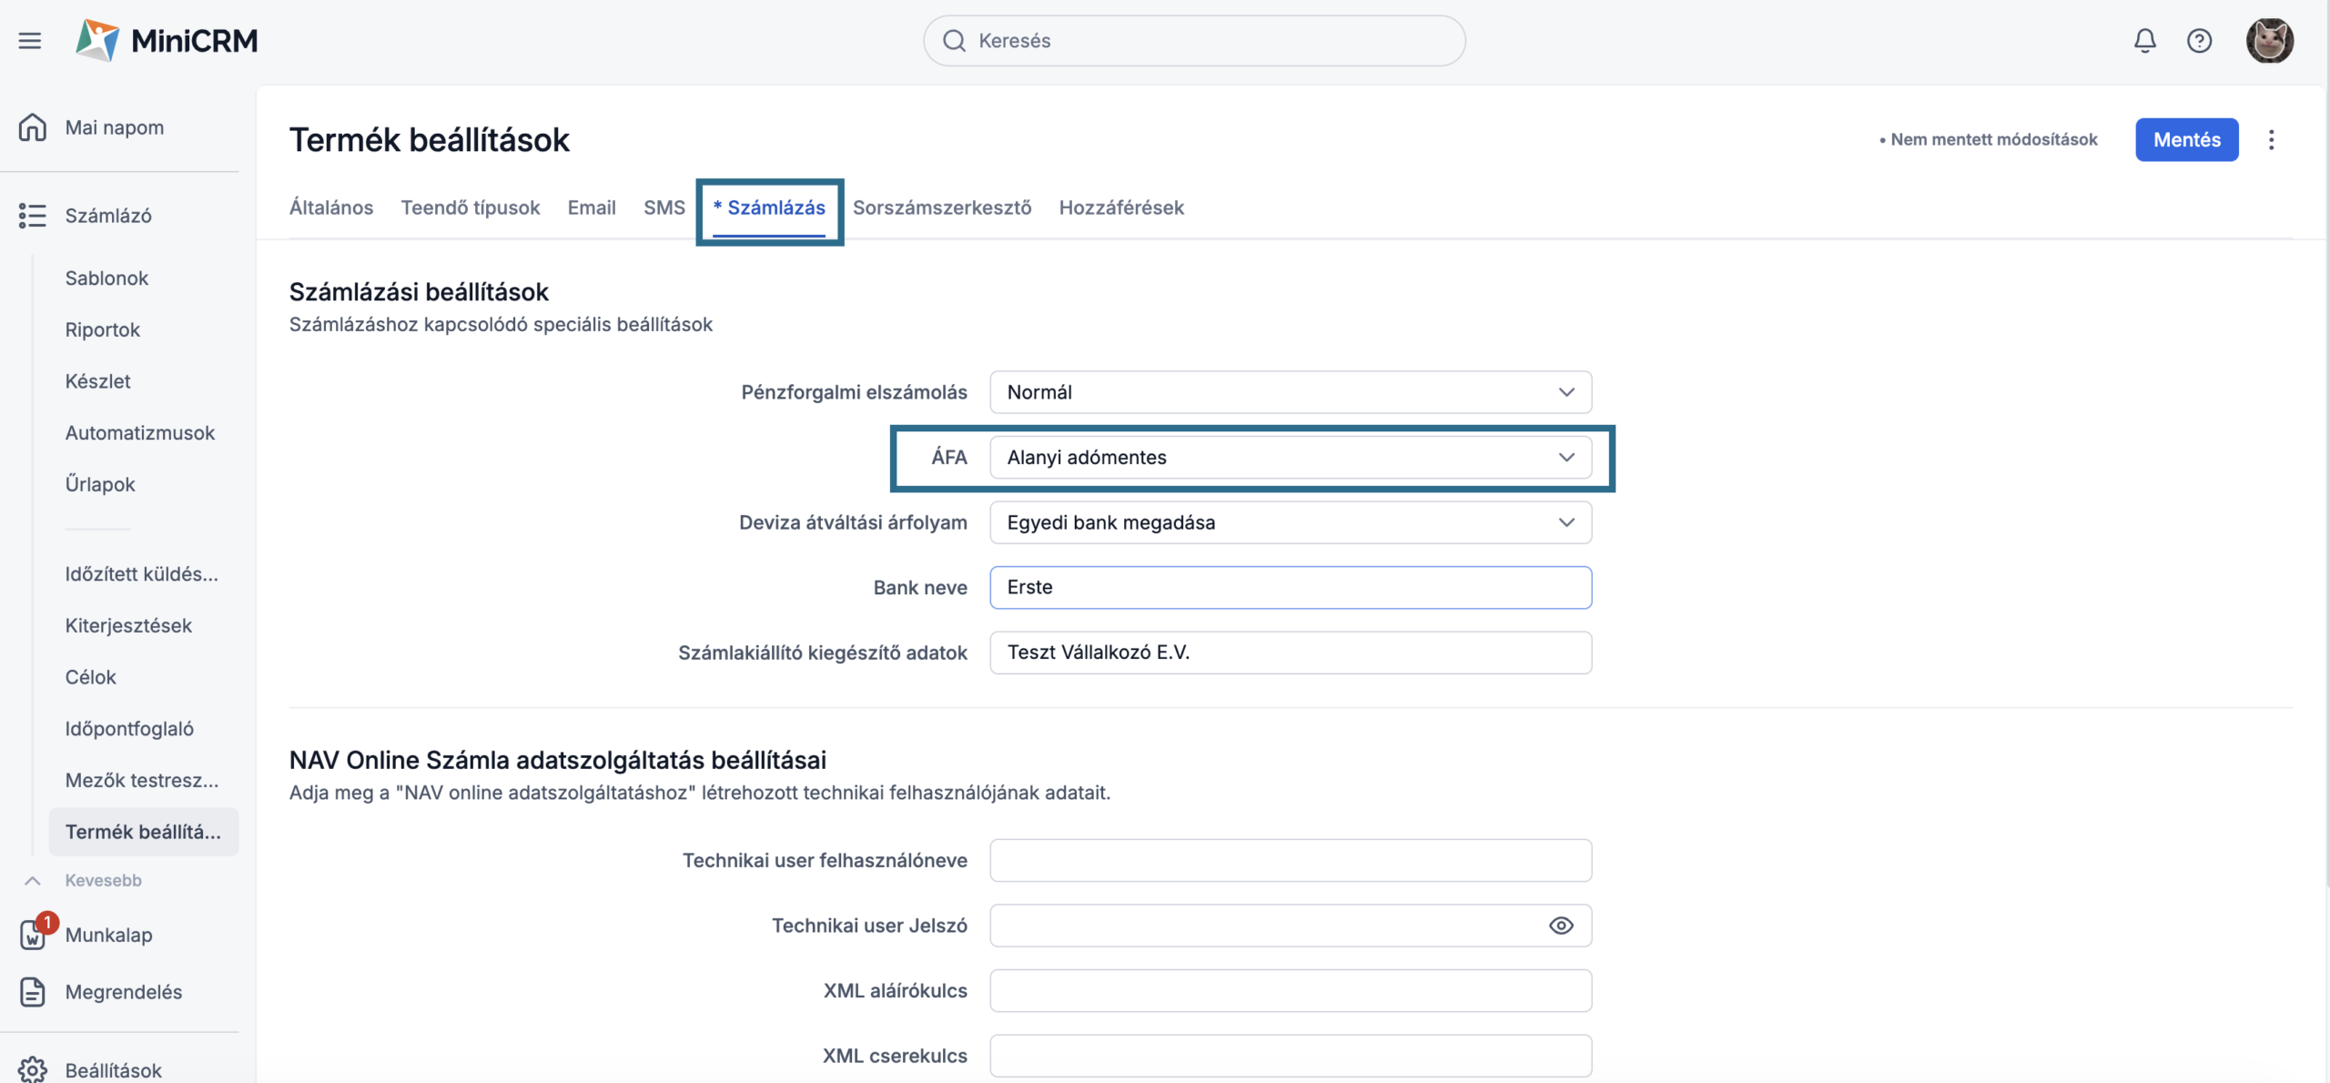Viewport: 2330px width, 1083px height.
Task: Open Munkalap icon with notification badge
Action: [x=33, y=934]
